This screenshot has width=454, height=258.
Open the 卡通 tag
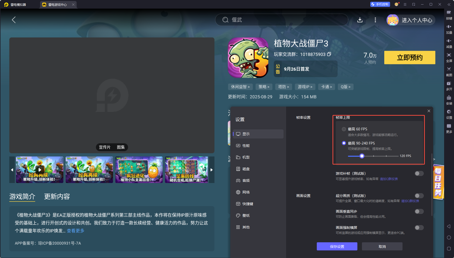click(327, 87)
